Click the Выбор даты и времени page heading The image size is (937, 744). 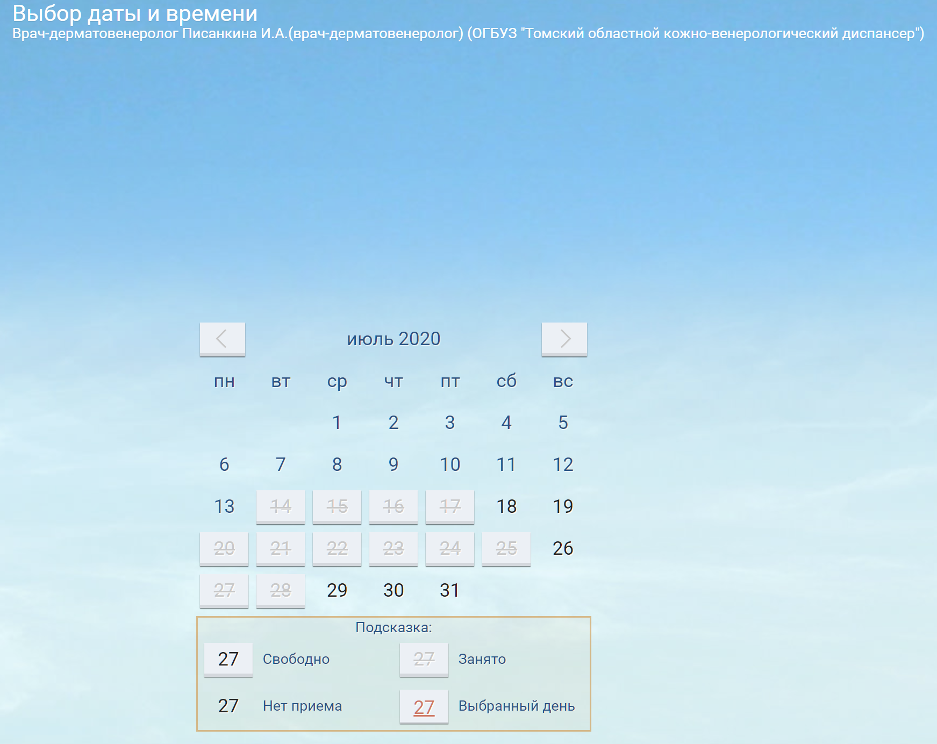[x=135, y=13]
